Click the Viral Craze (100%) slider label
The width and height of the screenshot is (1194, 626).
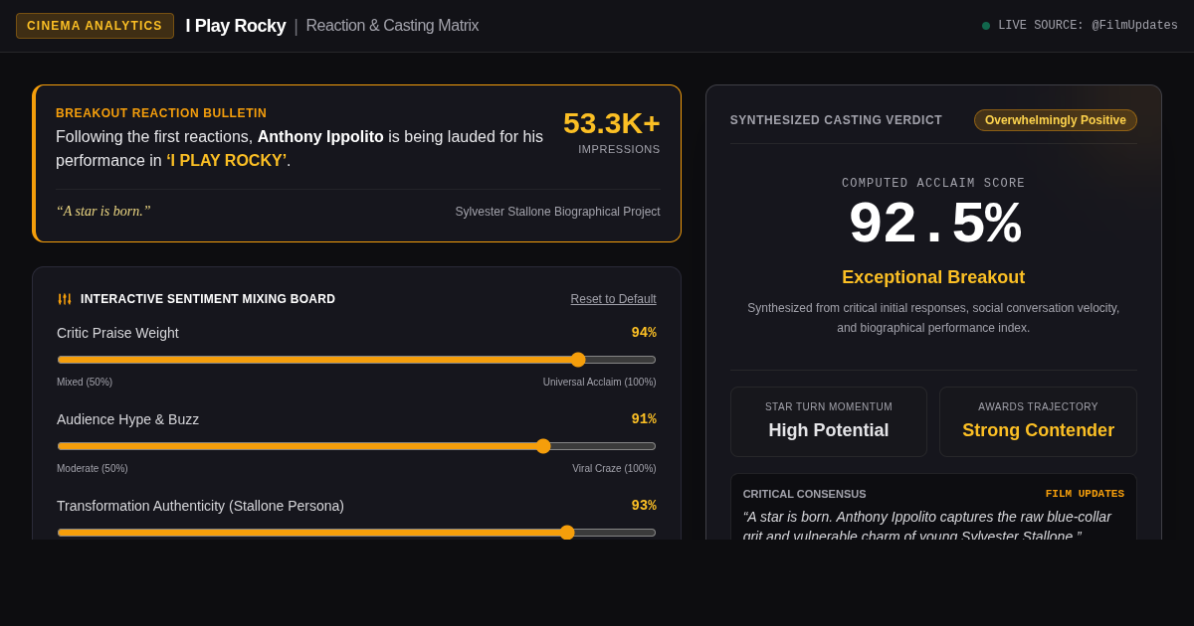[614, 469]
